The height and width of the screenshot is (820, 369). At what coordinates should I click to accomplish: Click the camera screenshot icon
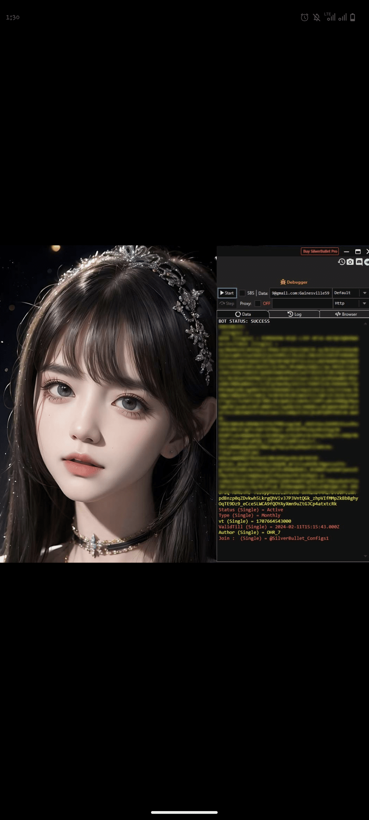(350, 262)
